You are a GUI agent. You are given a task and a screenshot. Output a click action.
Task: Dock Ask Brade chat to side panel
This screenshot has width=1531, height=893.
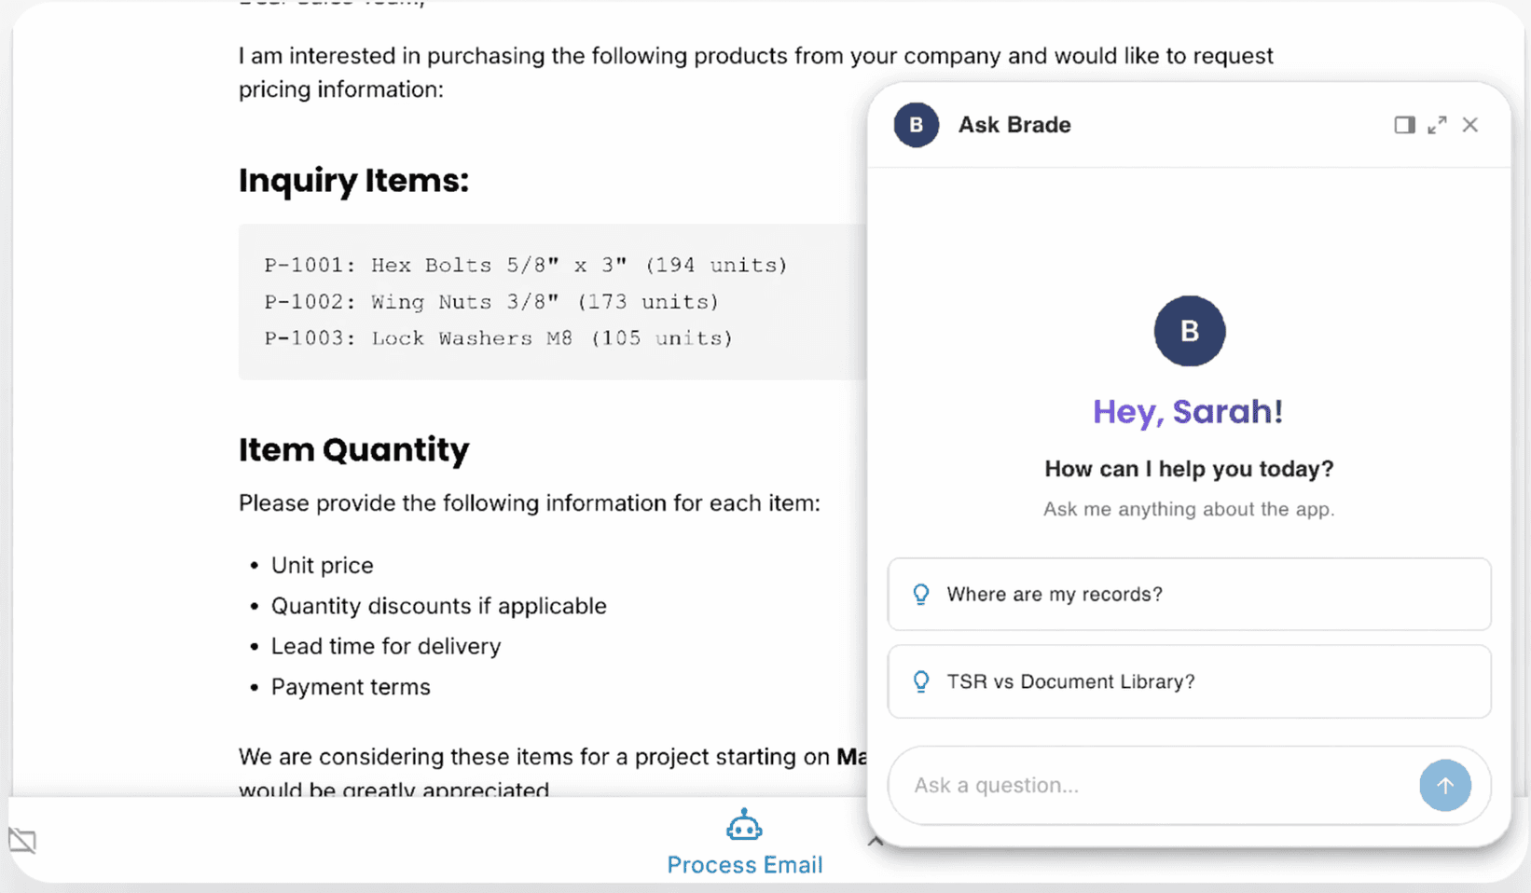[x=1404, y=125]
